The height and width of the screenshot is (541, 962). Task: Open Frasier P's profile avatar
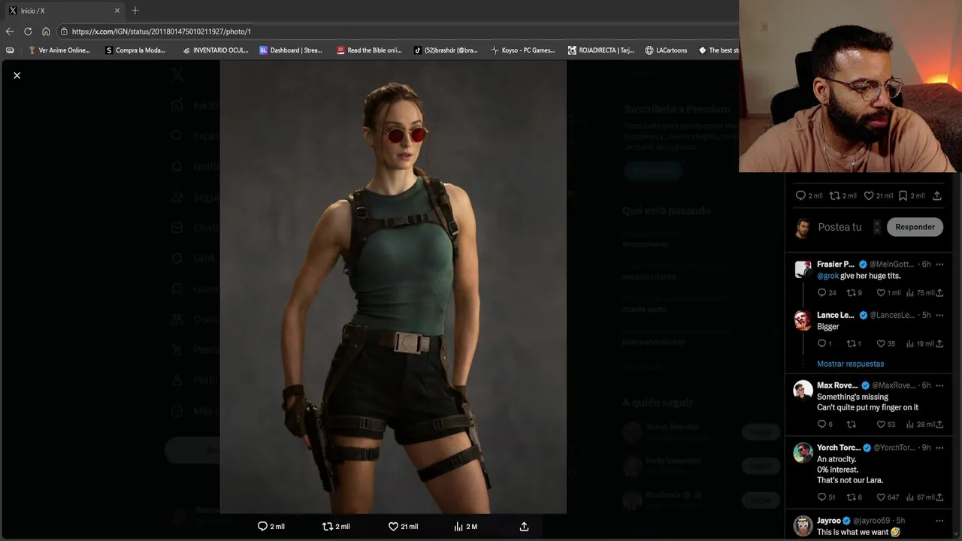[803, 269]
